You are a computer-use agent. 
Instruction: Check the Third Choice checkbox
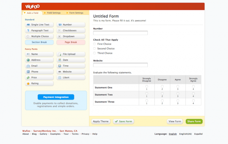click(95, 53)
